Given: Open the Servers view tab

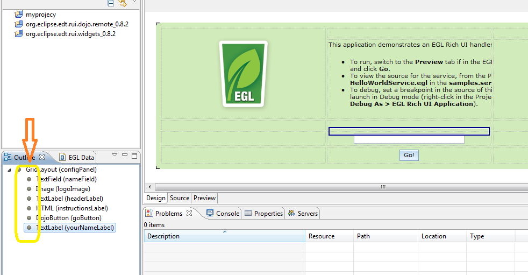Looking at the screenshot, I should (x=303, y=213).
